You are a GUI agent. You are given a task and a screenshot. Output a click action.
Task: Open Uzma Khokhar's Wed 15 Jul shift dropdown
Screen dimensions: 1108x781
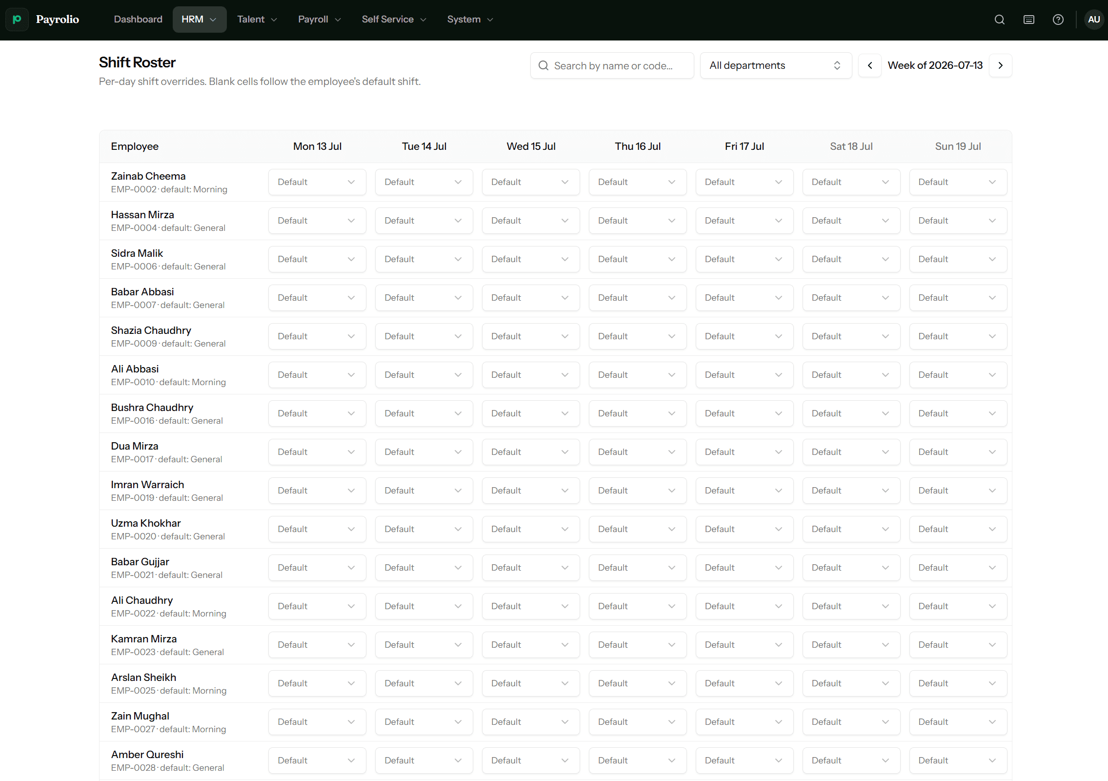click(531, 529)
